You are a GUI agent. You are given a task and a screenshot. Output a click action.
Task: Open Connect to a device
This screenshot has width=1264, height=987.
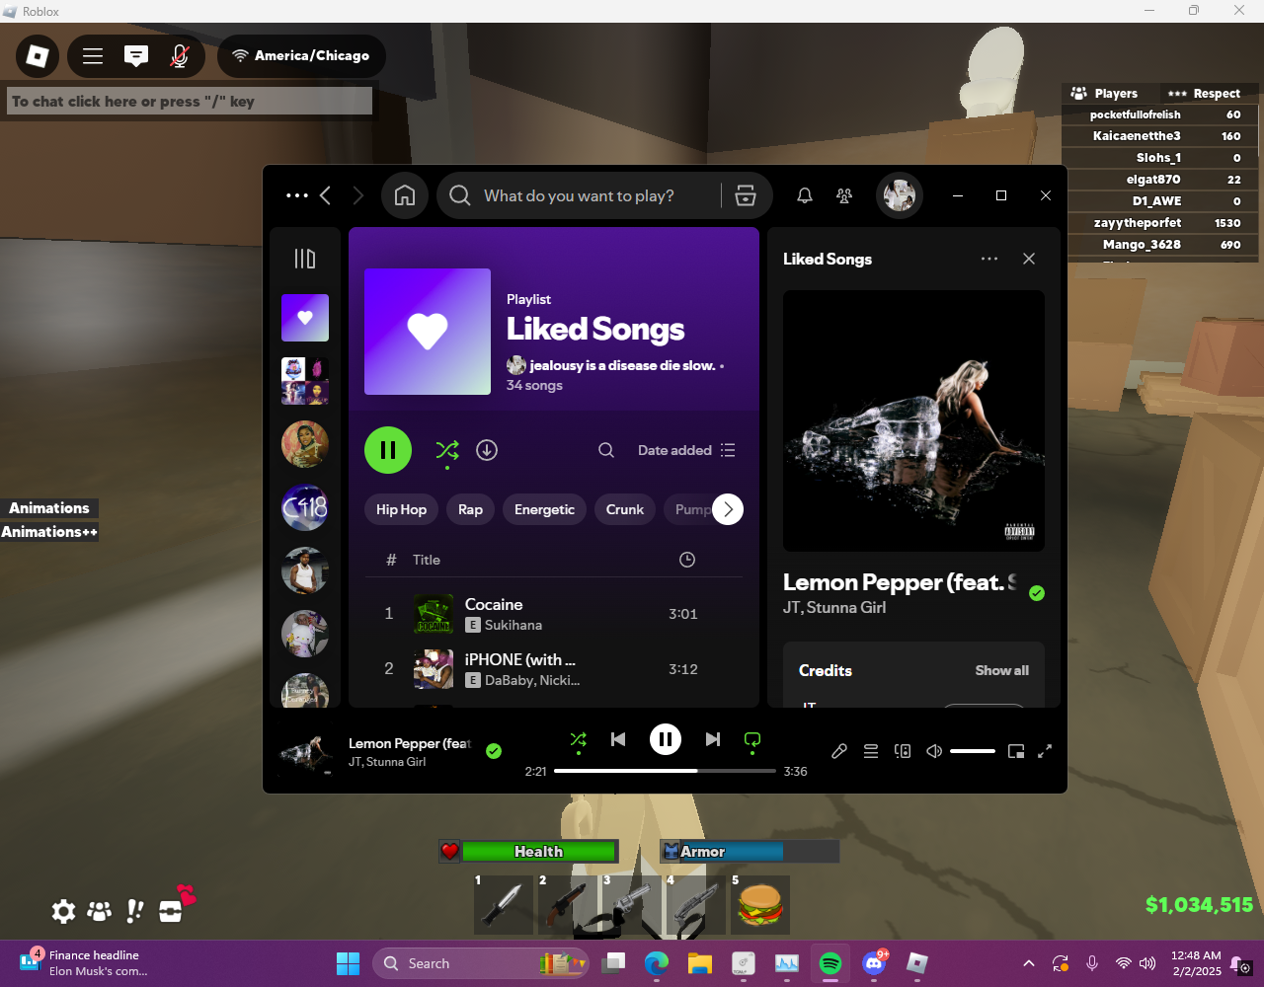pos(903,751)
